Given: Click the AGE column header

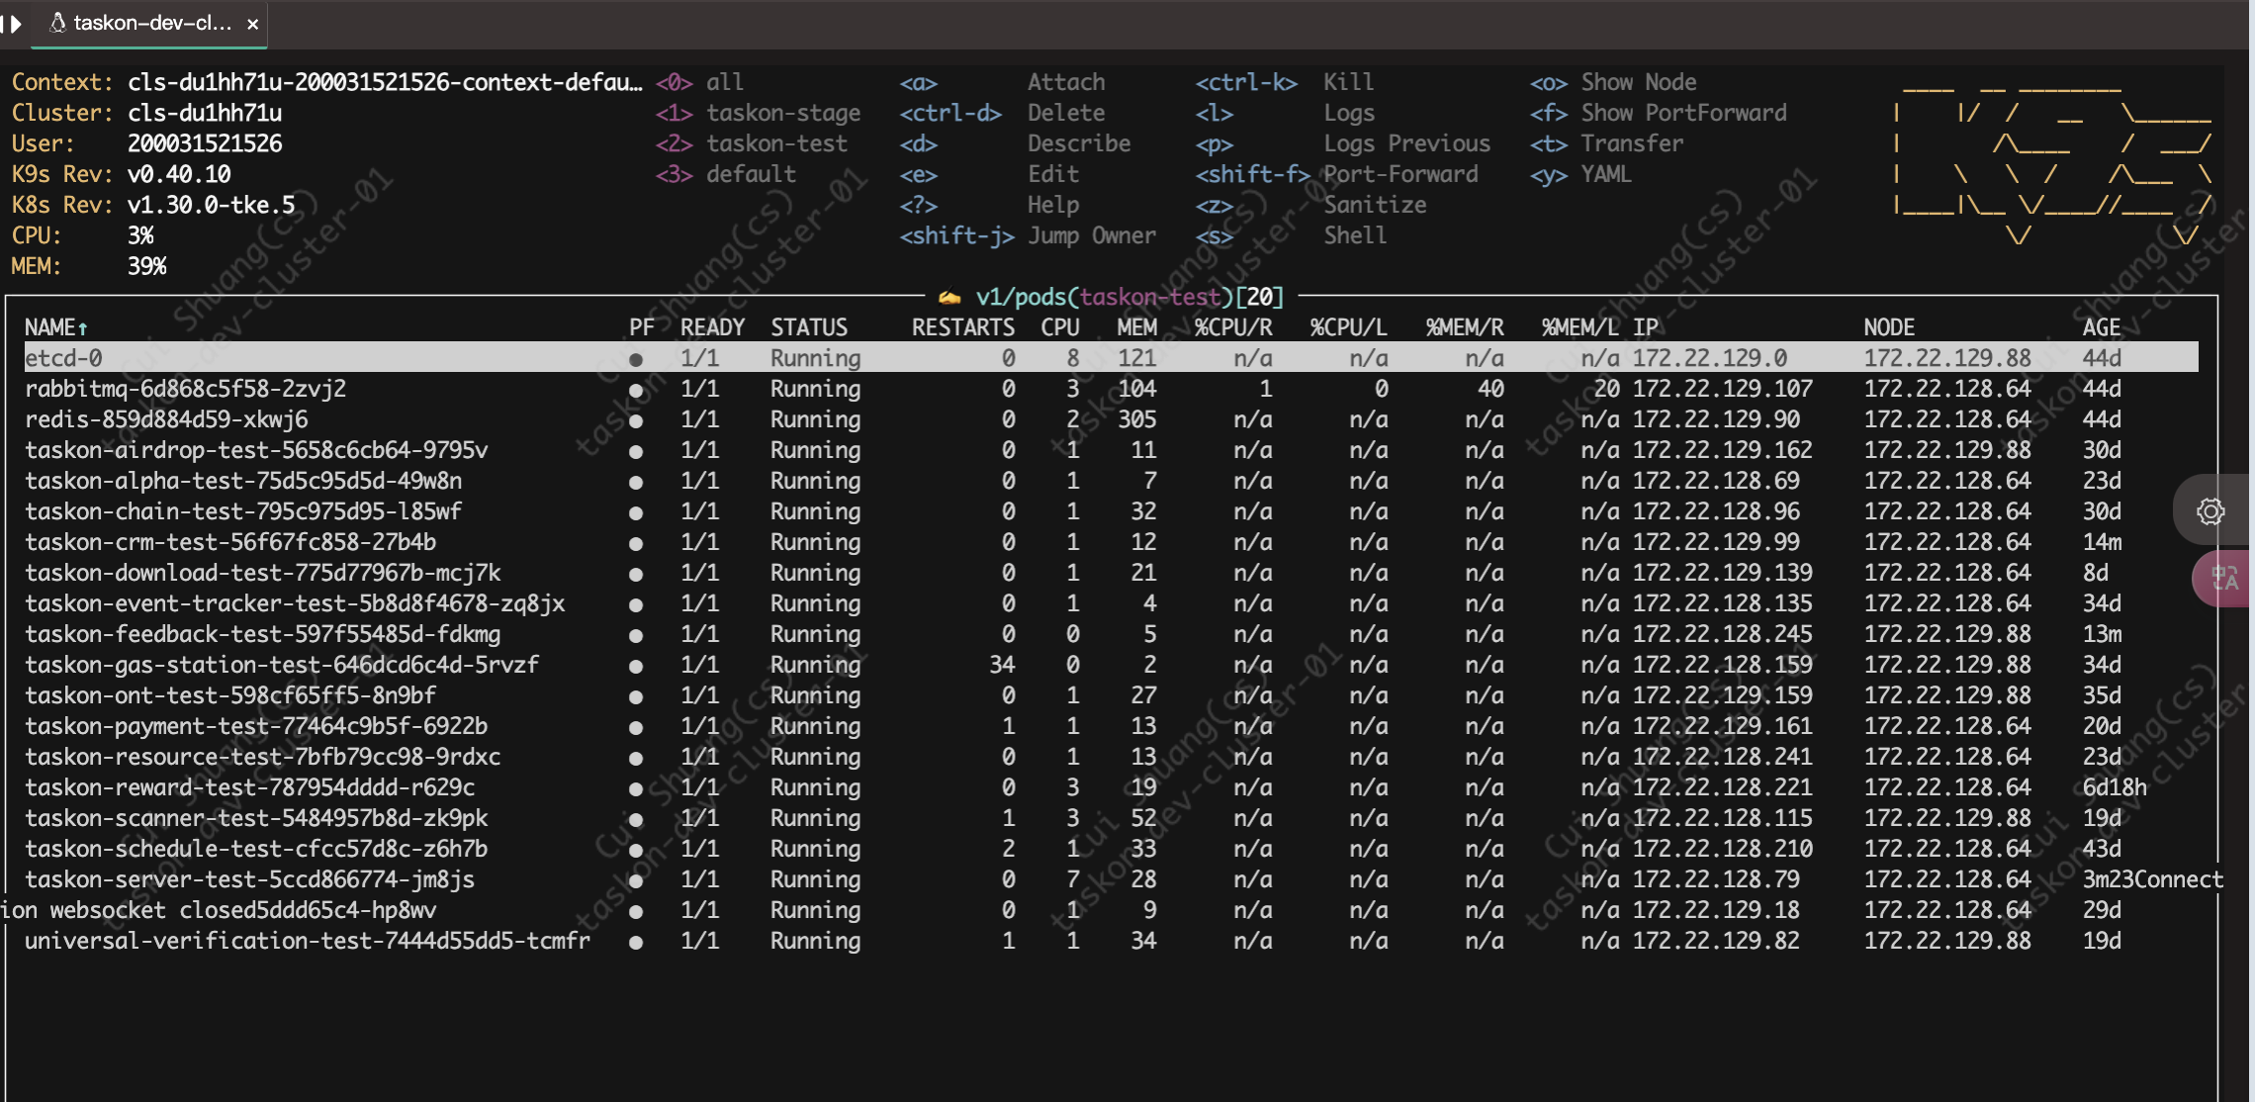Looking at the screenshot, I should 2101,327.
